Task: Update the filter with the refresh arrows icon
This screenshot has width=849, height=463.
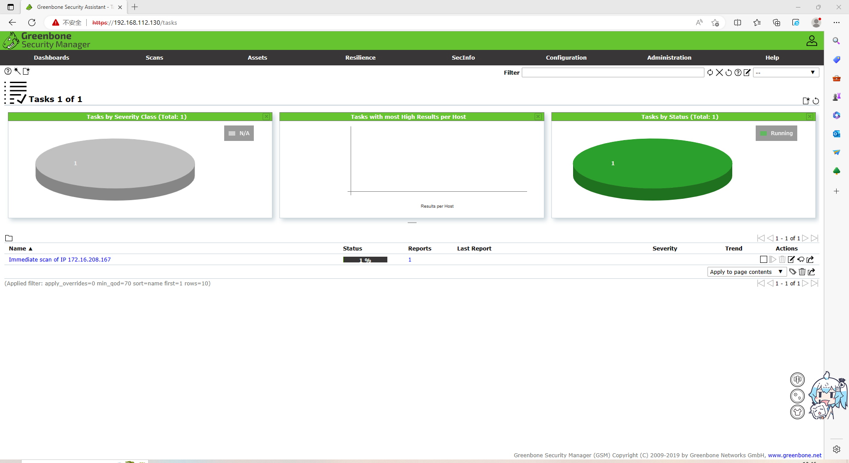Action: 710,72
